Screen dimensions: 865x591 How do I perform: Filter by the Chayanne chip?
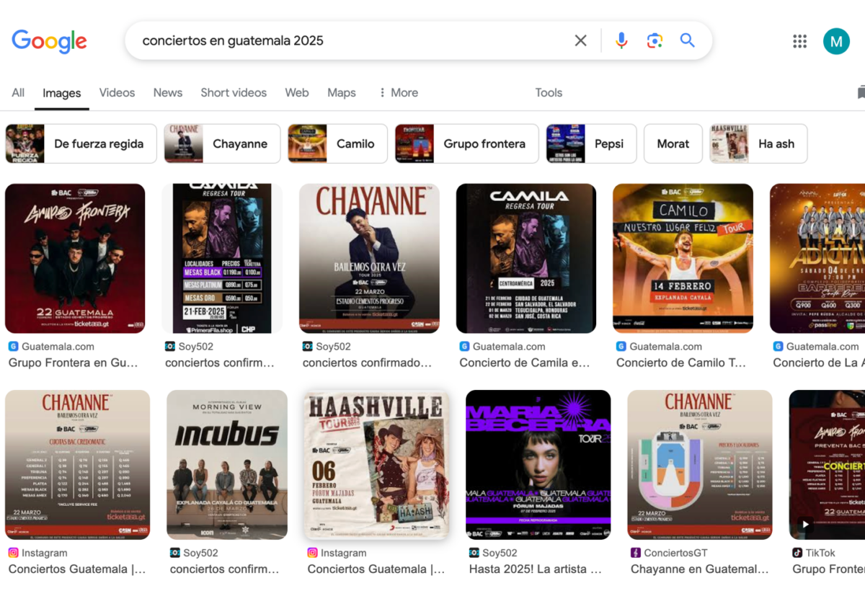(222, 143)
